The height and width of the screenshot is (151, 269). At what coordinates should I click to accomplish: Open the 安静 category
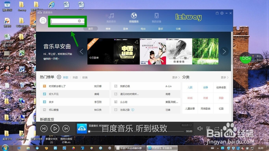tap(206, 87)
